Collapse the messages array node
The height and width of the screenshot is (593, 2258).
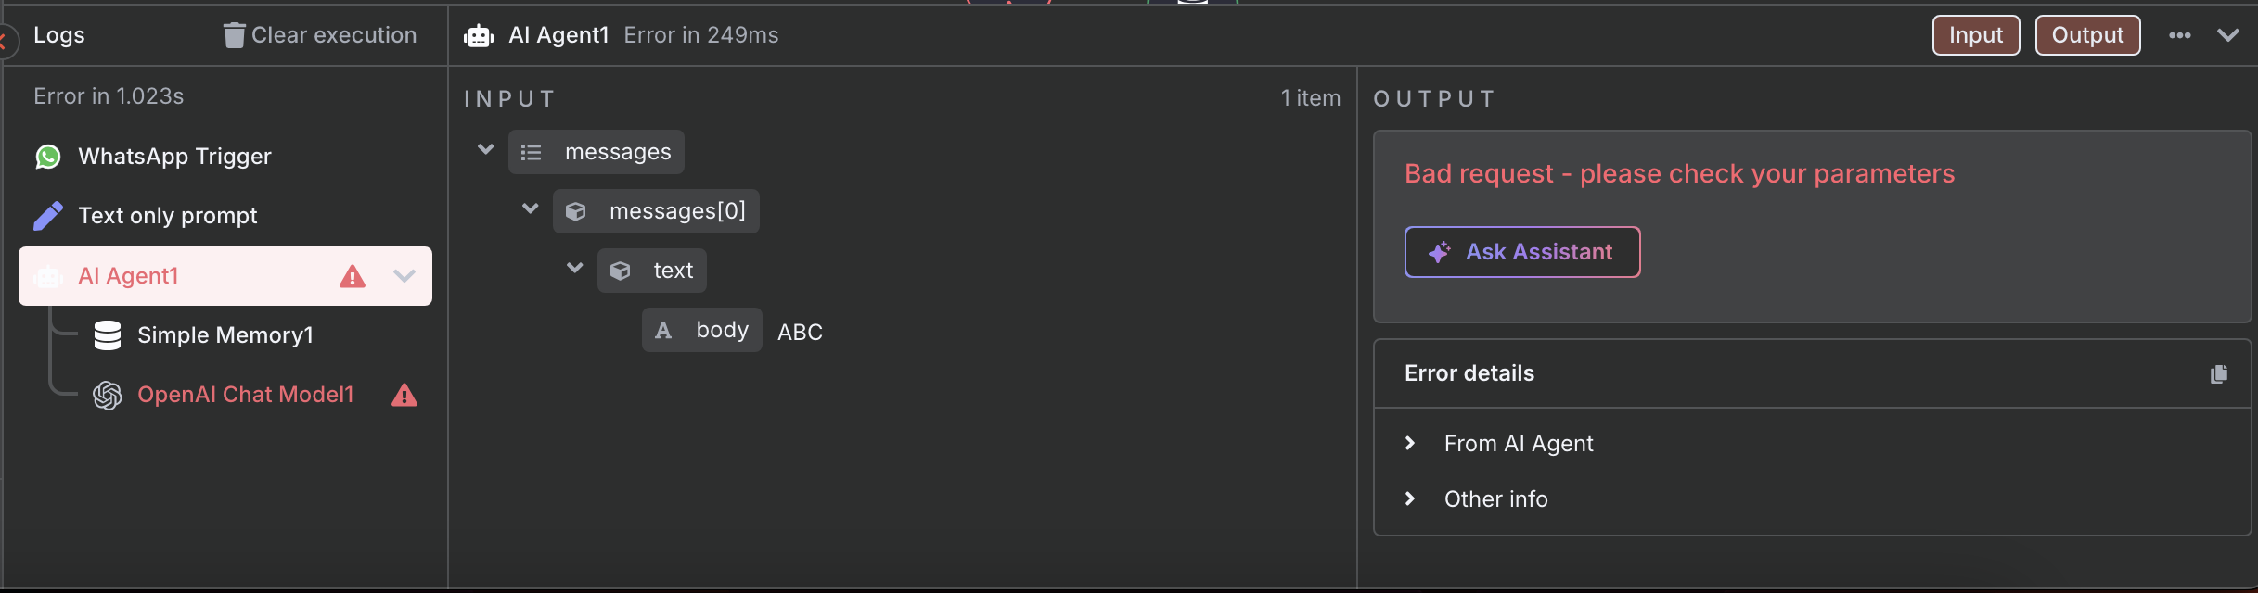[x=485, y=149]
